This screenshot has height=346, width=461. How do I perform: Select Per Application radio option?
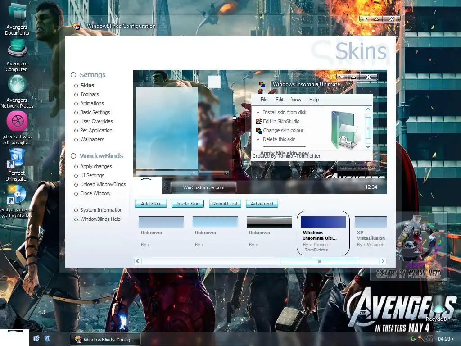point(76,130)
